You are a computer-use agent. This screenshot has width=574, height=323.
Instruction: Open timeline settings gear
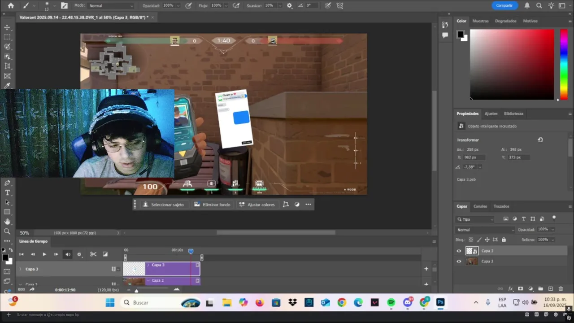click(79, 254)
